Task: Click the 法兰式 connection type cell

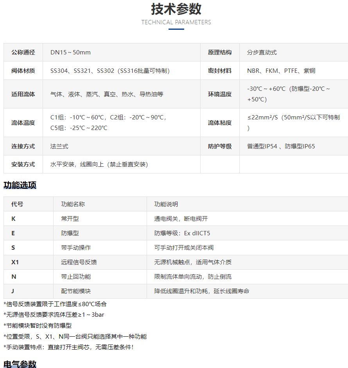Action: (59, 146)
